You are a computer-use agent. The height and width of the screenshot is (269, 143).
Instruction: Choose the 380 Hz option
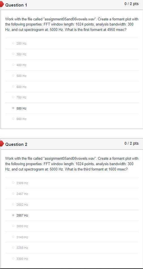click(x=13, y=54)
